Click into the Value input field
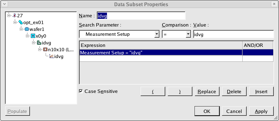Viewport: 279px width, 121px height. [233, 34]
